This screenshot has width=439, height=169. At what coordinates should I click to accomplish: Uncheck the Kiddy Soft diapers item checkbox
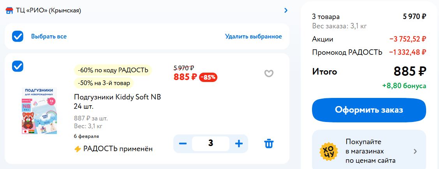(18, 66)
